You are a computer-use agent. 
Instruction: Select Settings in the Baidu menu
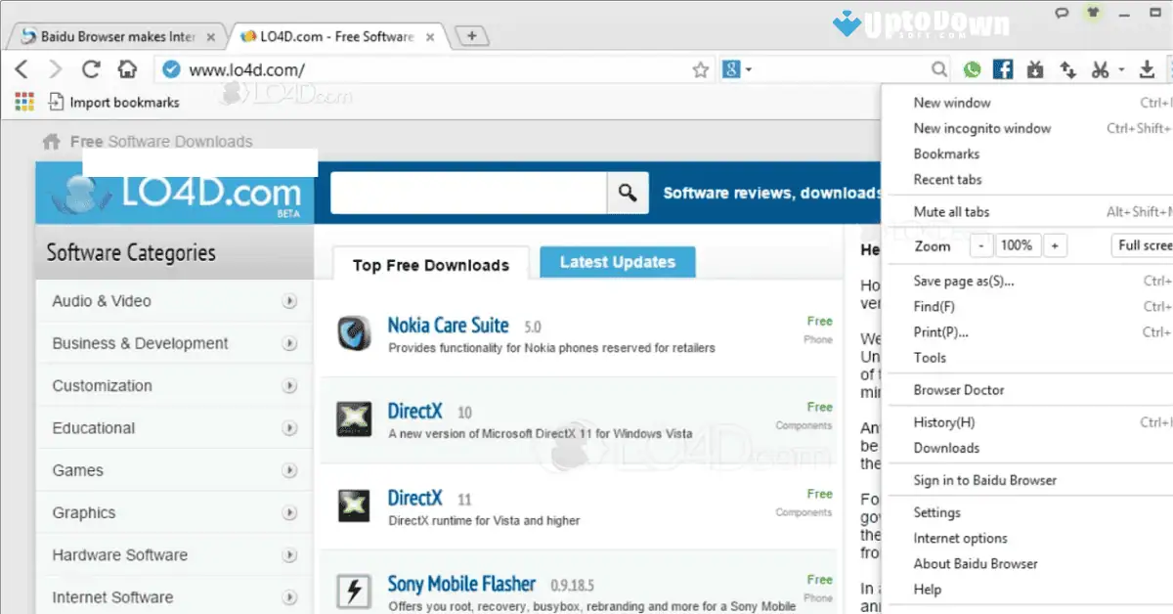pos(936,511)
